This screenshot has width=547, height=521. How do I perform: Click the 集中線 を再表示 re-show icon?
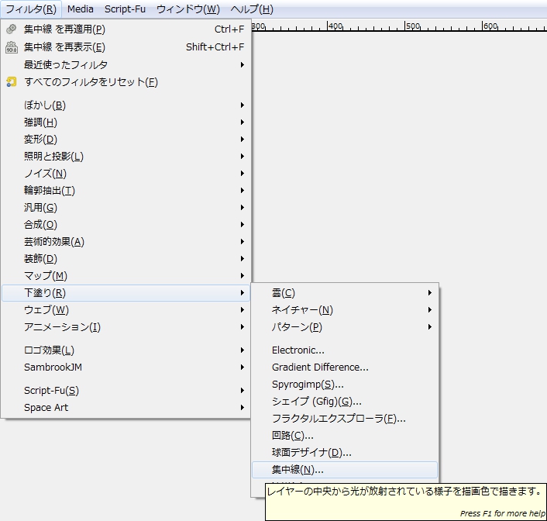point(11,47)
